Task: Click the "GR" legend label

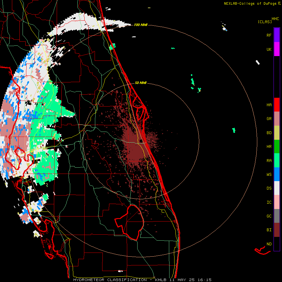Action: (x=269, y=119)
